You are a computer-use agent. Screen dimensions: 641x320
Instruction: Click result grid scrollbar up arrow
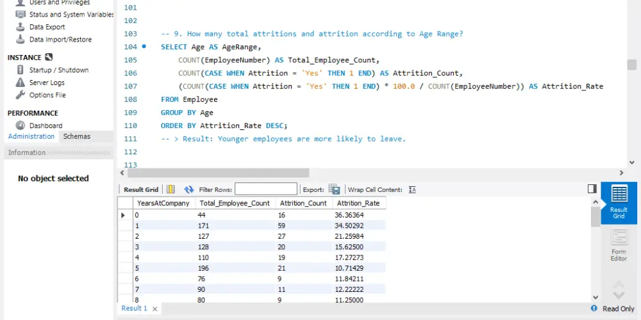[x=595, y=202]
